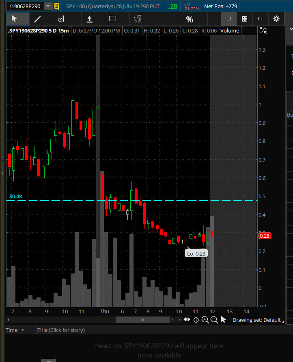293x362 pixels.
Task: Toggle the dollar price level tool
Action: [89, 19]
